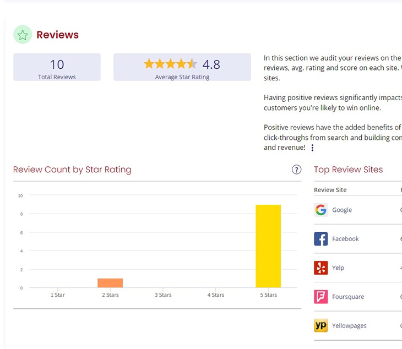
Task: Click the Reviews section heading
Action: pos(57,35)
